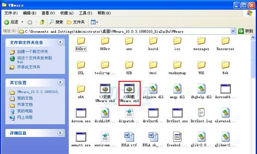
Task: Select the diskLibW... dll file
Action: coord(105,115)
